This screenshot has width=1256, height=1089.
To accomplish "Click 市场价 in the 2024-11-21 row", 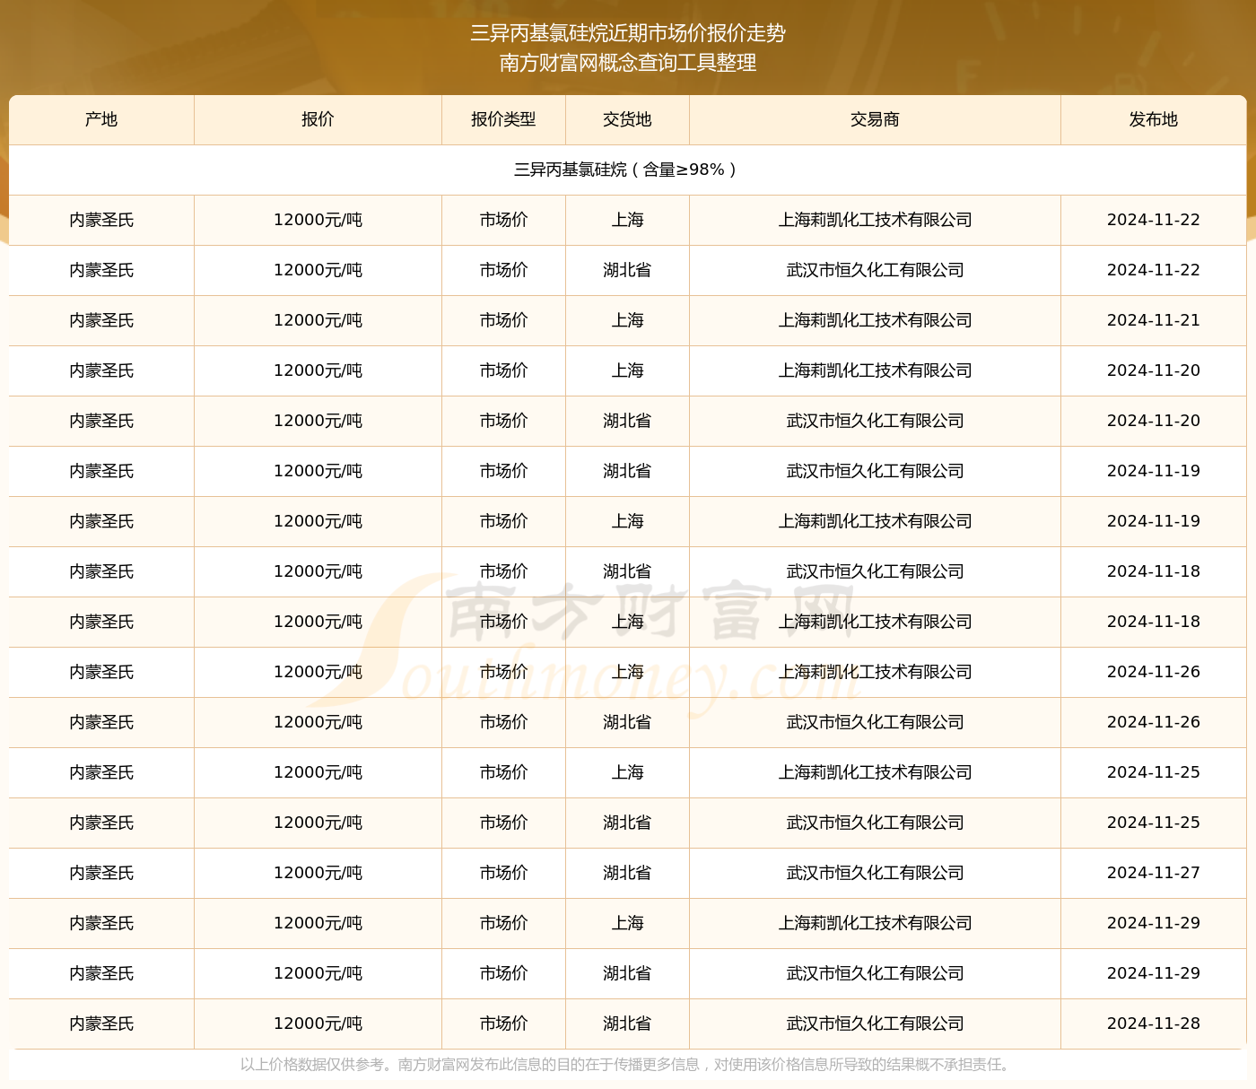I will tap(503, 320).
